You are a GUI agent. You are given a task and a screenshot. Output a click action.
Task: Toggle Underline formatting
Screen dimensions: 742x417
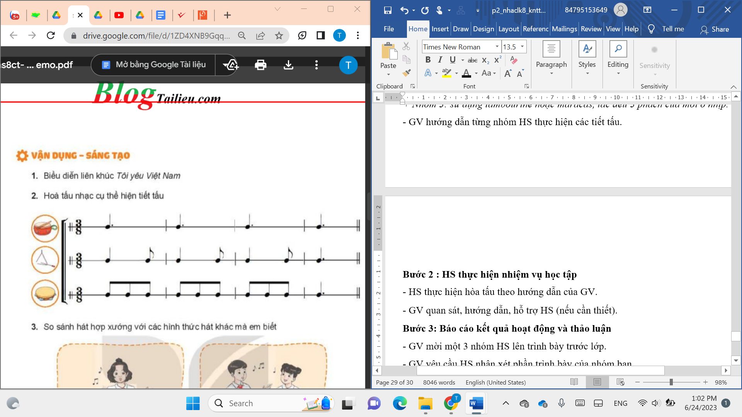[453, 60]
